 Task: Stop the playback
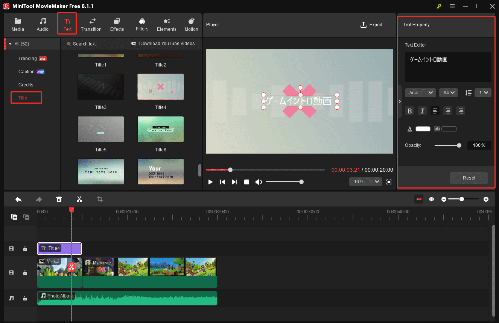(x=246, y=182)
